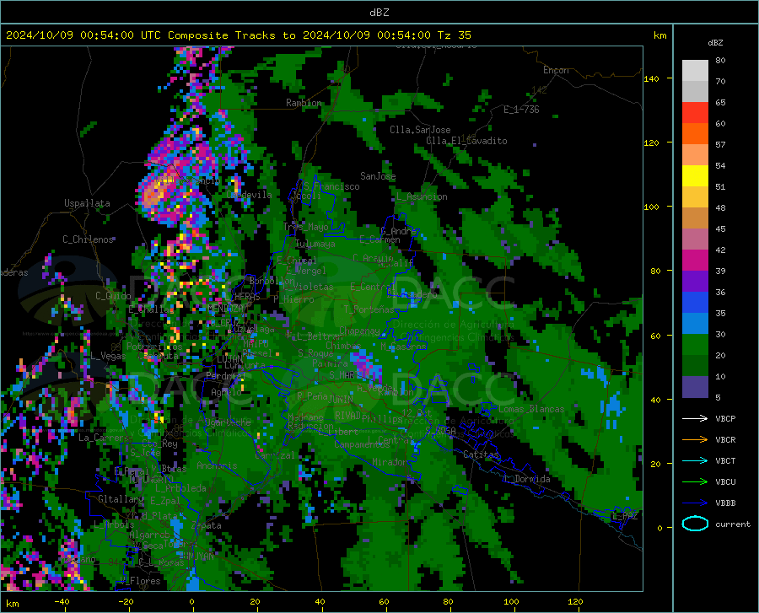The width and height of the screenshot is (759, 613).
Task: Click the cyan 'current' ellipse symbol
Action: pyautogui.click(x=695, y=524)
